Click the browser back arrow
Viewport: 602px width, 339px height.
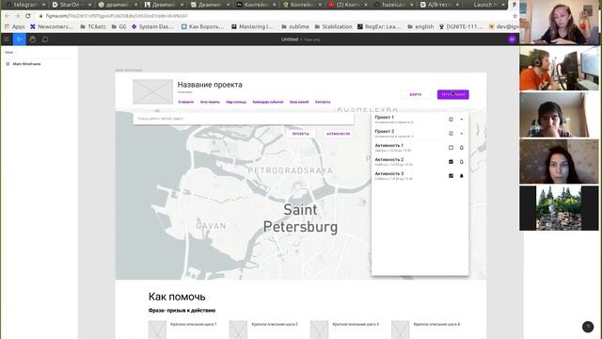coord(7,16)
